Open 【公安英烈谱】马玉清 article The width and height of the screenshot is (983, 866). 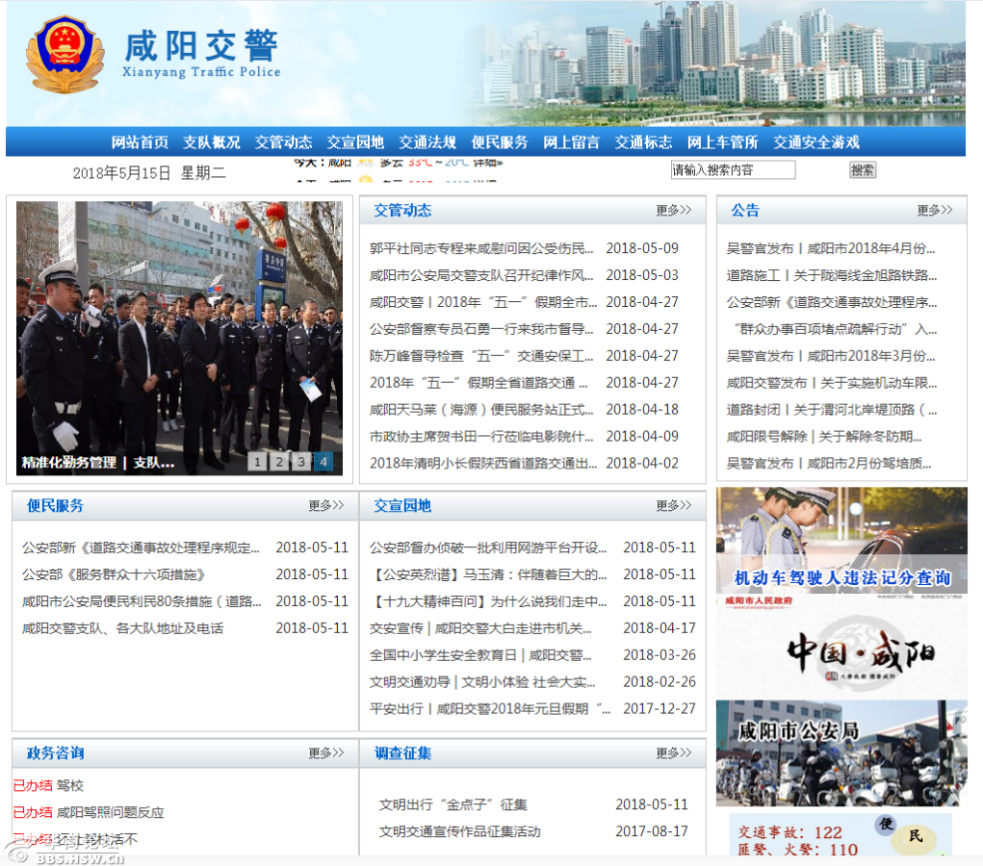[488, 574]
